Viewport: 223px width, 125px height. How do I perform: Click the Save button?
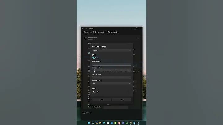pyautogui.click(x=102, y=100)
